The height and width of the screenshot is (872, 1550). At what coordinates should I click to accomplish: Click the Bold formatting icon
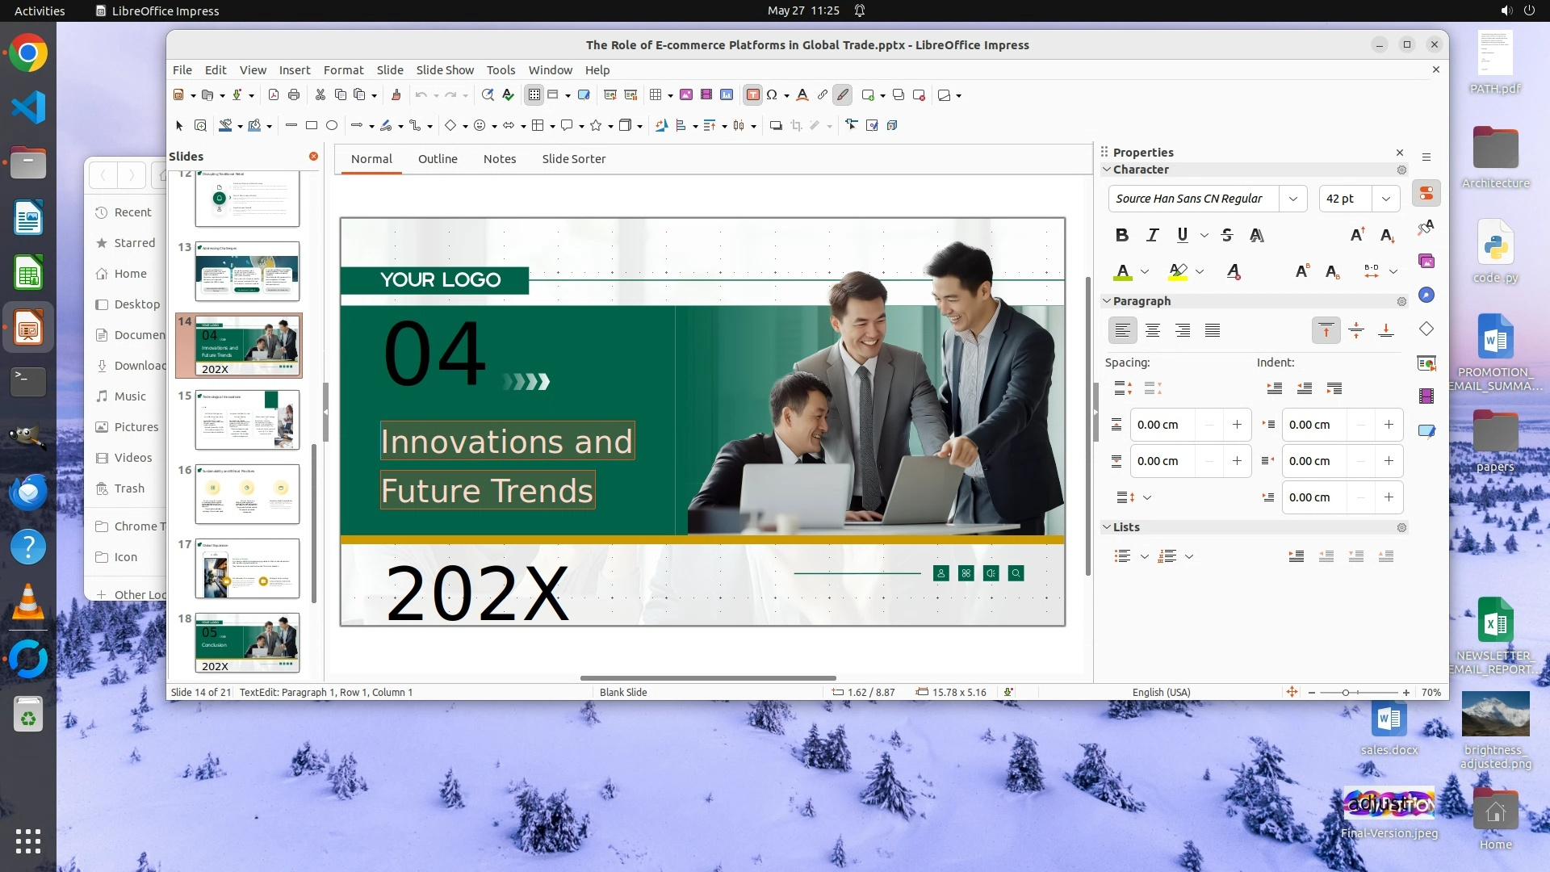tap(1121, 235)
